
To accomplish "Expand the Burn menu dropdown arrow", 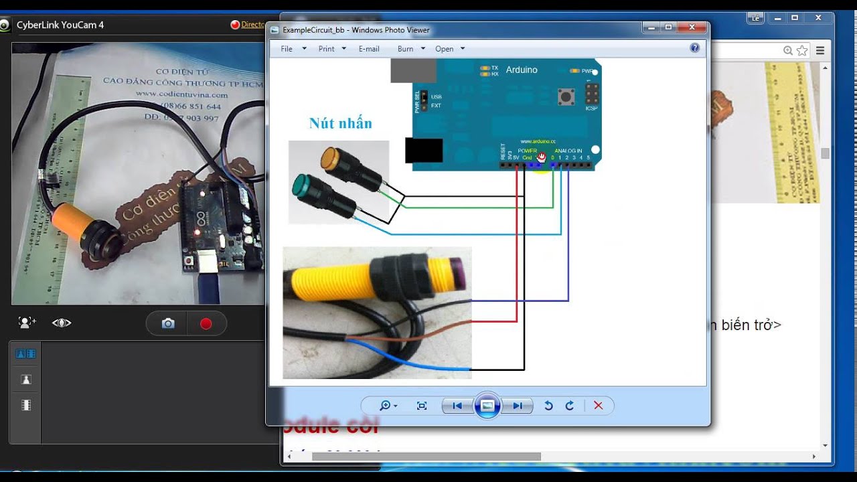I will (423, 49).
